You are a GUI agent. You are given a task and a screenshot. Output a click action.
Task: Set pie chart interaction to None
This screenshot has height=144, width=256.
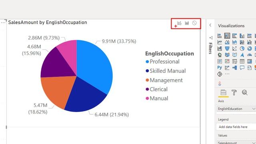point(194,23)
